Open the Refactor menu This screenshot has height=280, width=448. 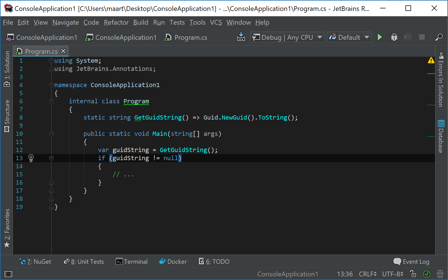coord(116,22)
